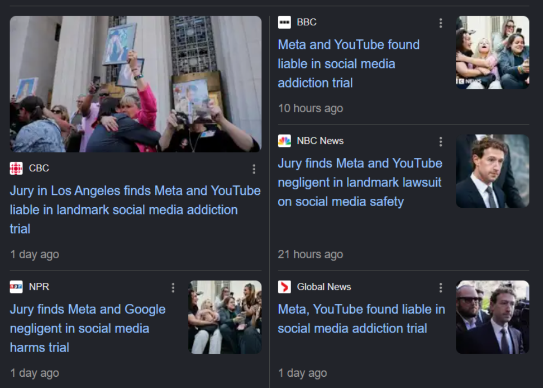Open the three-dot menu for Global News article
543x388 pixels.
[x=441, y=287]
